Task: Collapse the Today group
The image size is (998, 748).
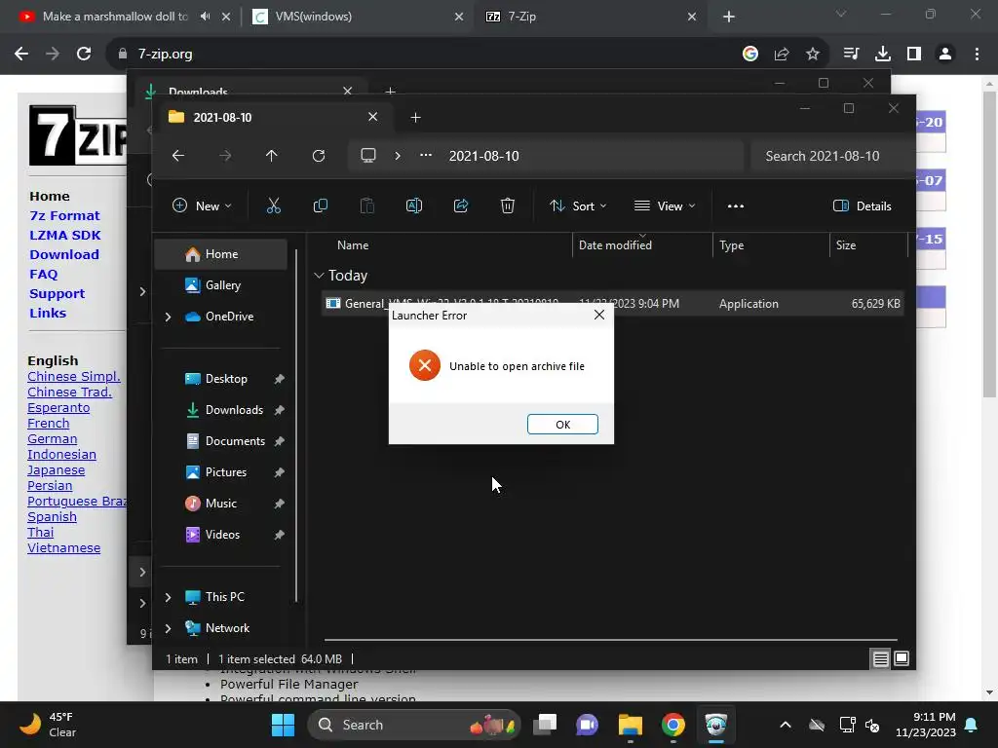Action: point(319,276)
